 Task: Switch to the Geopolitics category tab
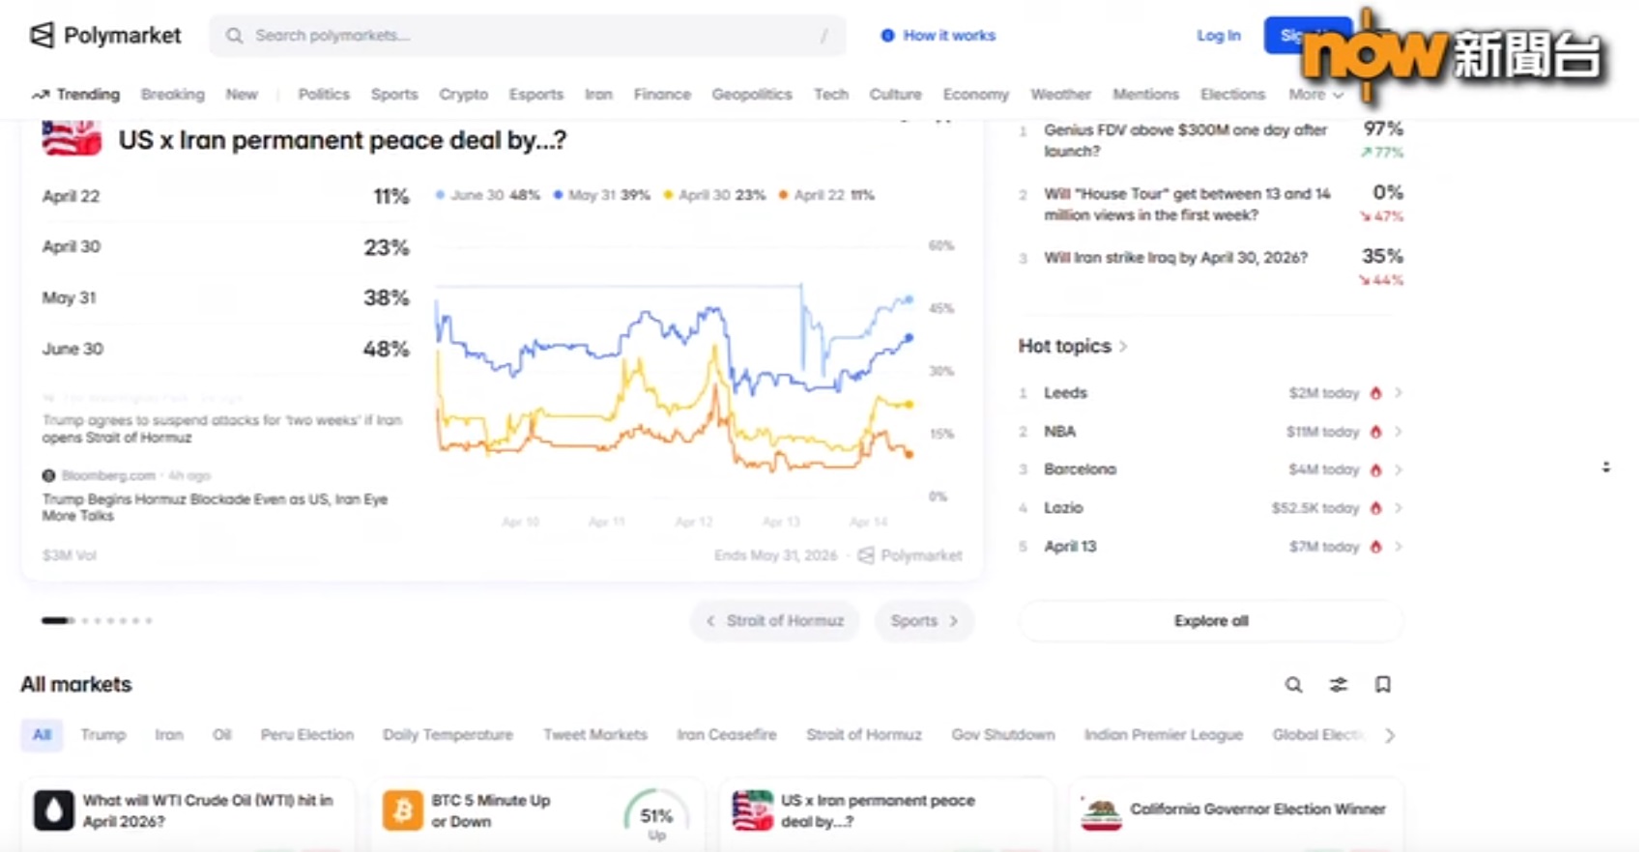click(751, 95)
